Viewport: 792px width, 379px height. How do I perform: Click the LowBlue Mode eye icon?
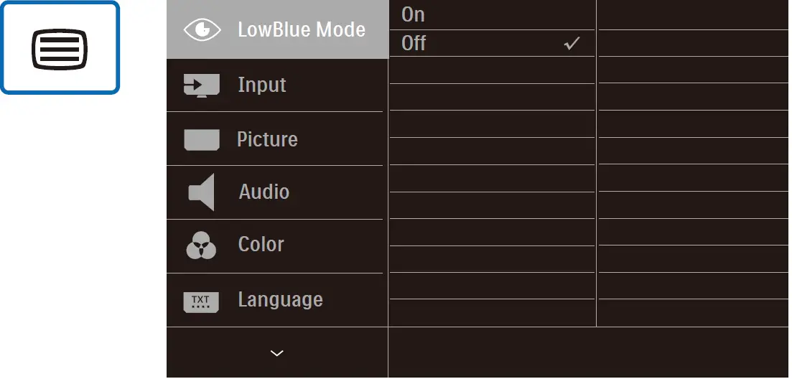pos(201,29)
